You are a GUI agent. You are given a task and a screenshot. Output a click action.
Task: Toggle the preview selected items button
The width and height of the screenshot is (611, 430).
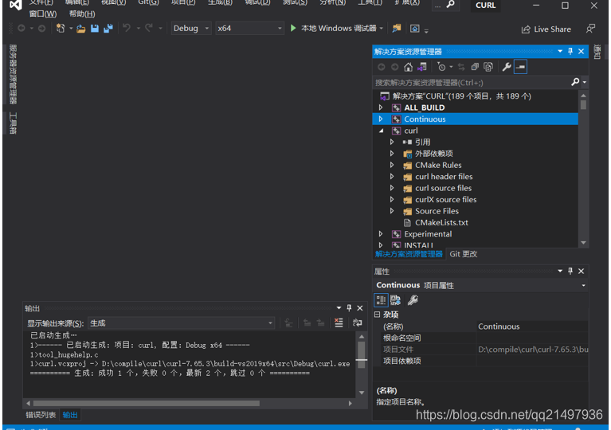click(521, 67)
